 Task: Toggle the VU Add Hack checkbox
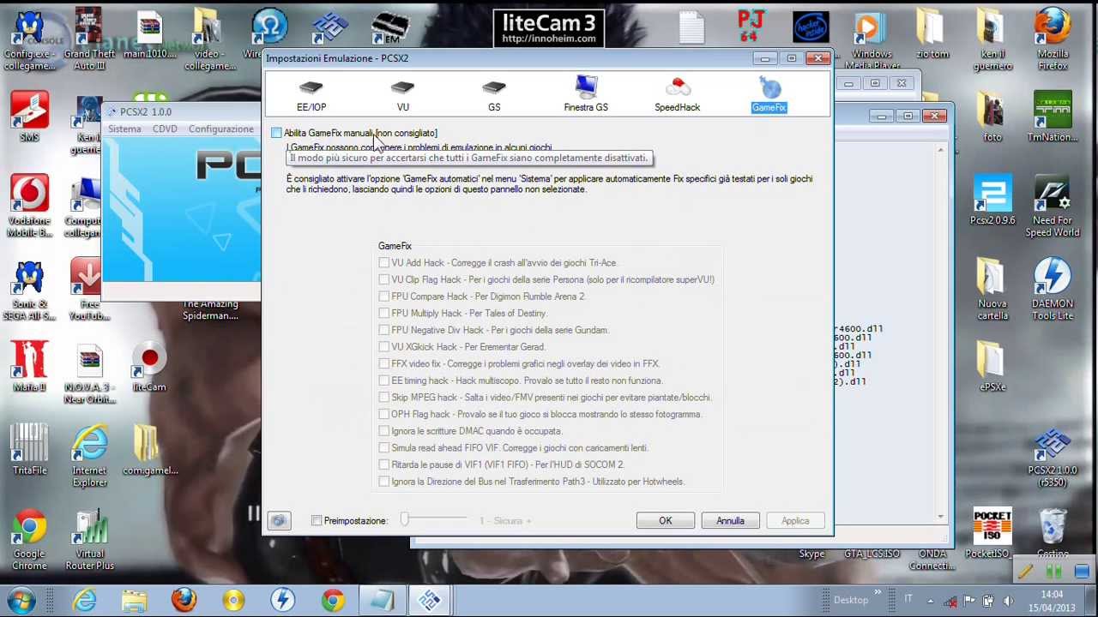coord(383,263)
